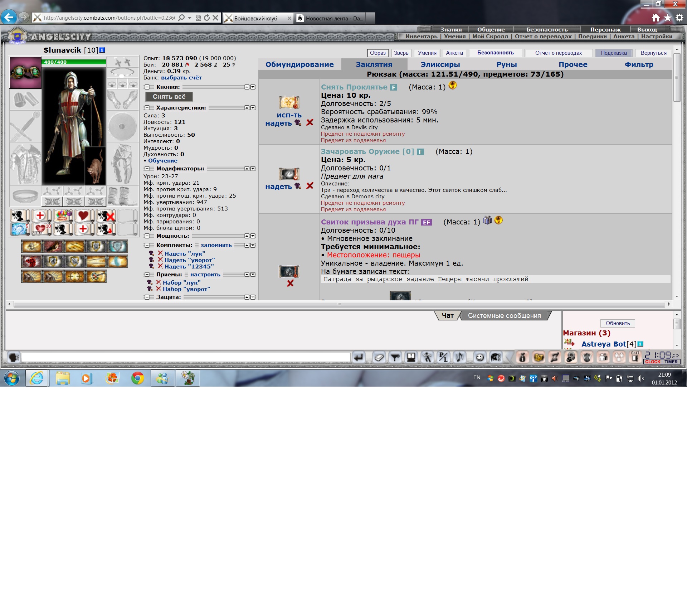Collapse the Мощность section
This screenshot has height=610, width=687.
pyautogui.click(x=147, y=236)
